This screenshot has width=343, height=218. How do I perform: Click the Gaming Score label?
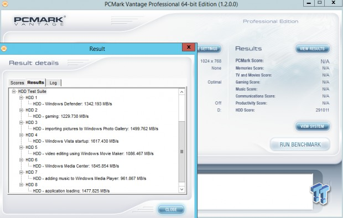coord(248,82)
